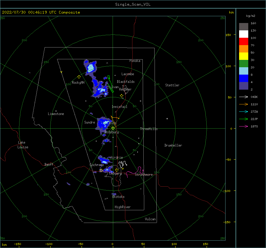Click the magenta flight track near Strathmore
The image size is (266, 248).
pyautogui.click(x=135, y=172)
